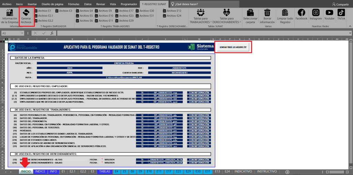Viewport: 353px width, 175px height.
Task: Click Limpiar todo Registro icon
Action: (x=285, y=16)
